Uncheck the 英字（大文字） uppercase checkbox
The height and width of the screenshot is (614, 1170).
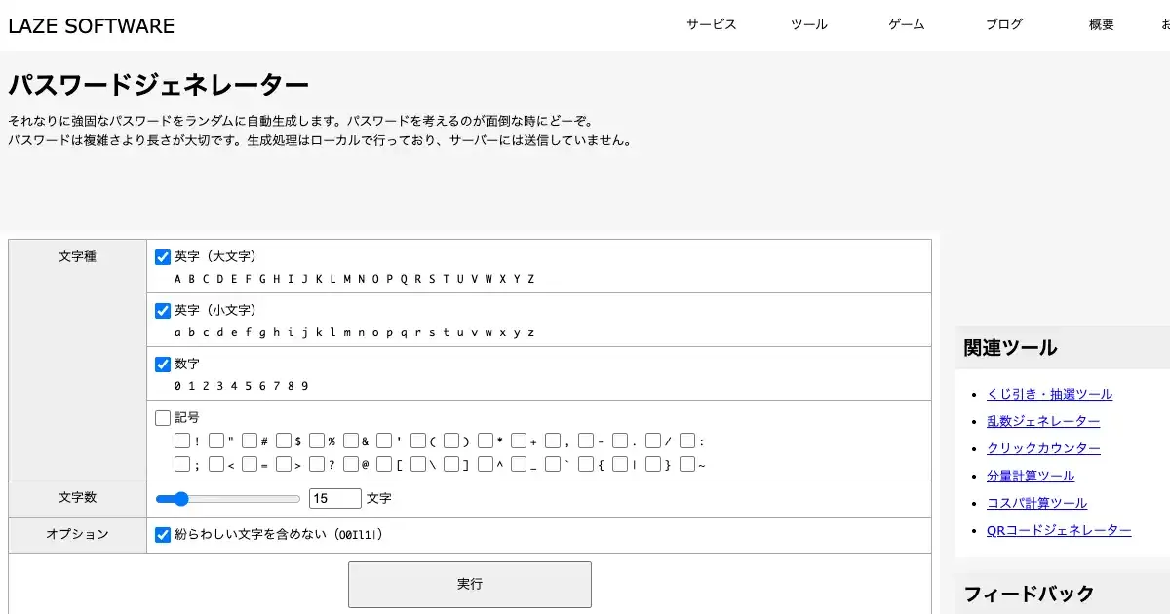(163, 257)
